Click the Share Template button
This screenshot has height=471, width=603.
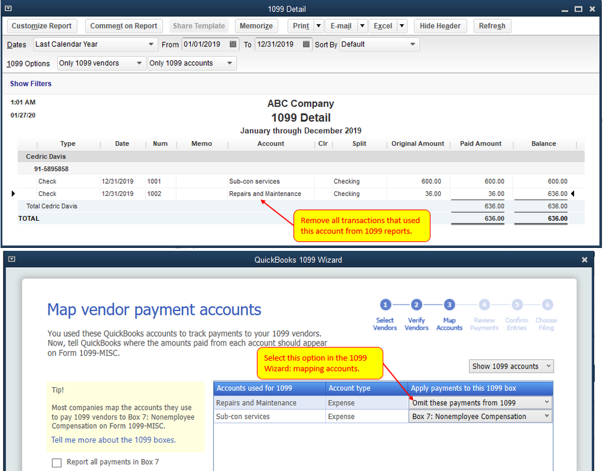coord(199,26)
